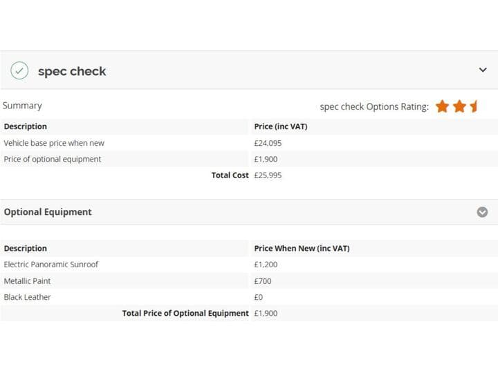Click the Total Cost £25,995 value
The image size is (498, 373).
[x=268, y=175]
